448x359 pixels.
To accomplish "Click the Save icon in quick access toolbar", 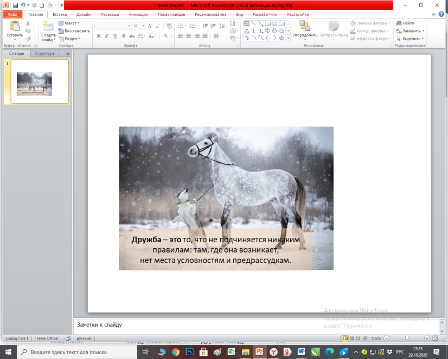I will 15,5.
